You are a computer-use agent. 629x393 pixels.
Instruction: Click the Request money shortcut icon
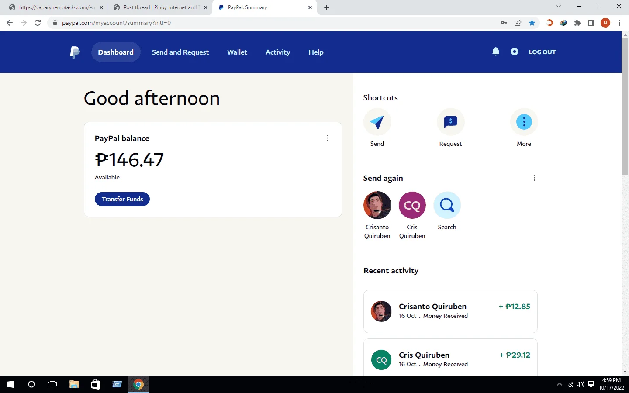click(x=450, y=122)
